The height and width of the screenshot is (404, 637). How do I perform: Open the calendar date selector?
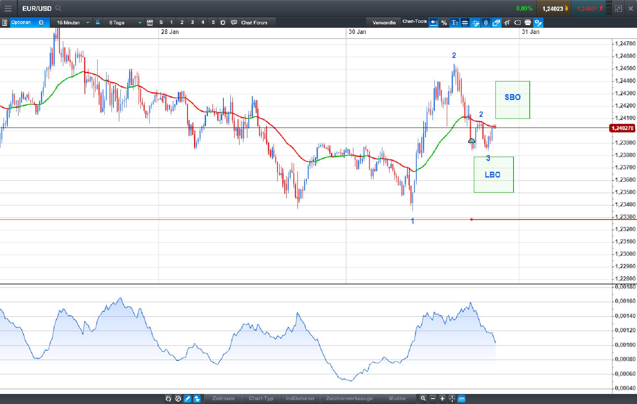[150, 22]
